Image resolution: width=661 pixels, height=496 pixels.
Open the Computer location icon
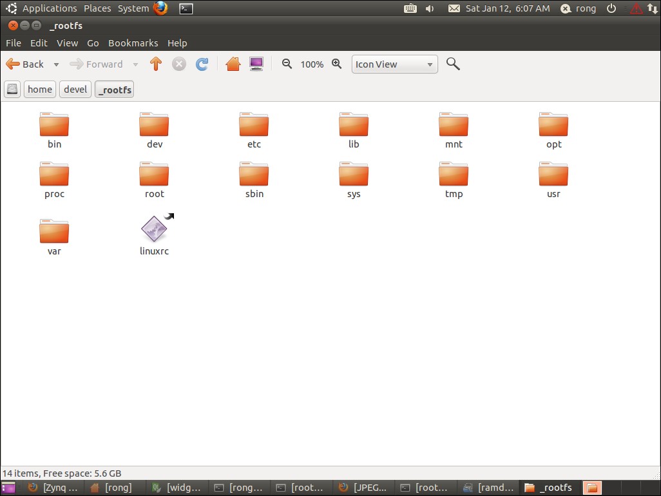(256, 64)
